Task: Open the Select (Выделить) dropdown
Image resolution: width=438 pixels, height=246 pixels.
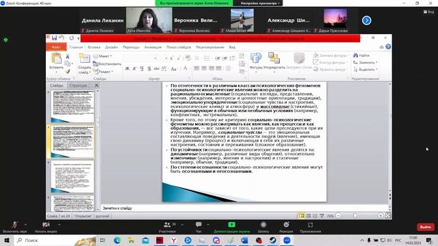Action: click(365, 70)
